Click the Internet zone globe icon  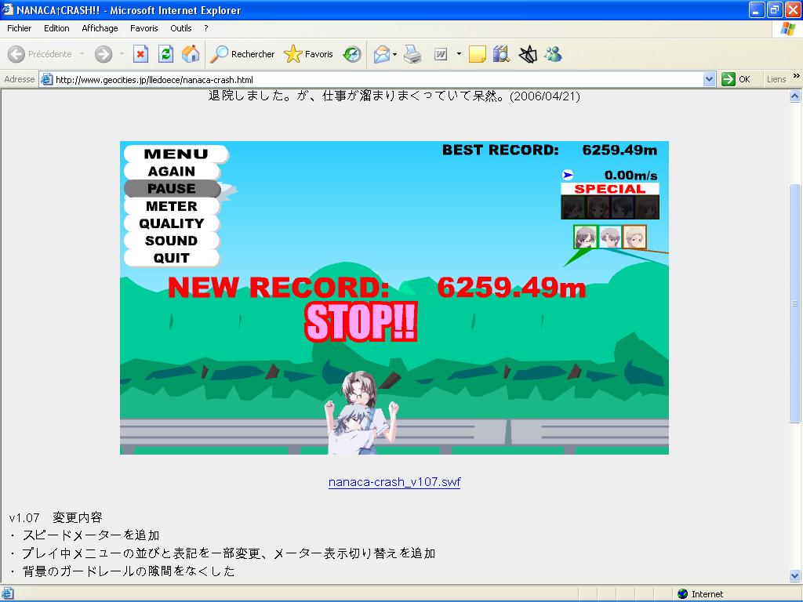click(x=682, y=594)
